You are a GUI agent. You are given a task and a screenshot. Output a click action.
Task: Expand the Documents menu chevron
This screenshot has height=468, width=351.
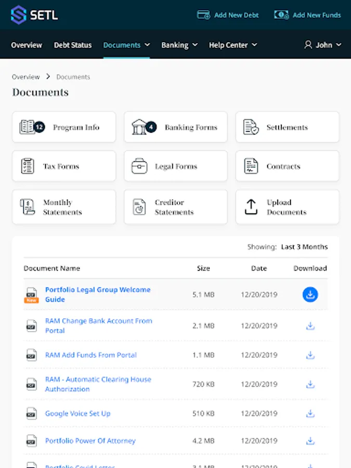point(147,45)
